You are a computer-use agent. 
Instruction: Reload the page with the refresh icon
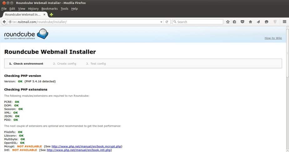(x=167, y=22)
